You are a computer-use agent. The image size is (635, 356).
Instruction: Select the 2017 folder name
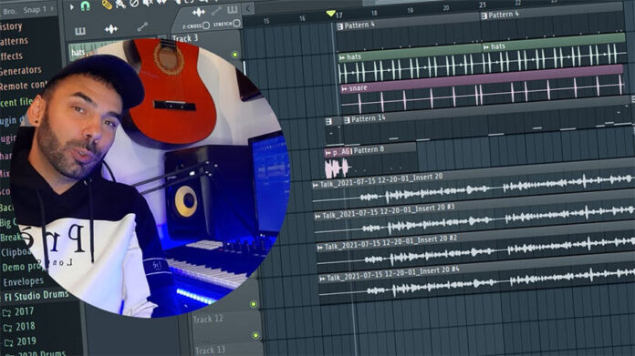(25, 311)
